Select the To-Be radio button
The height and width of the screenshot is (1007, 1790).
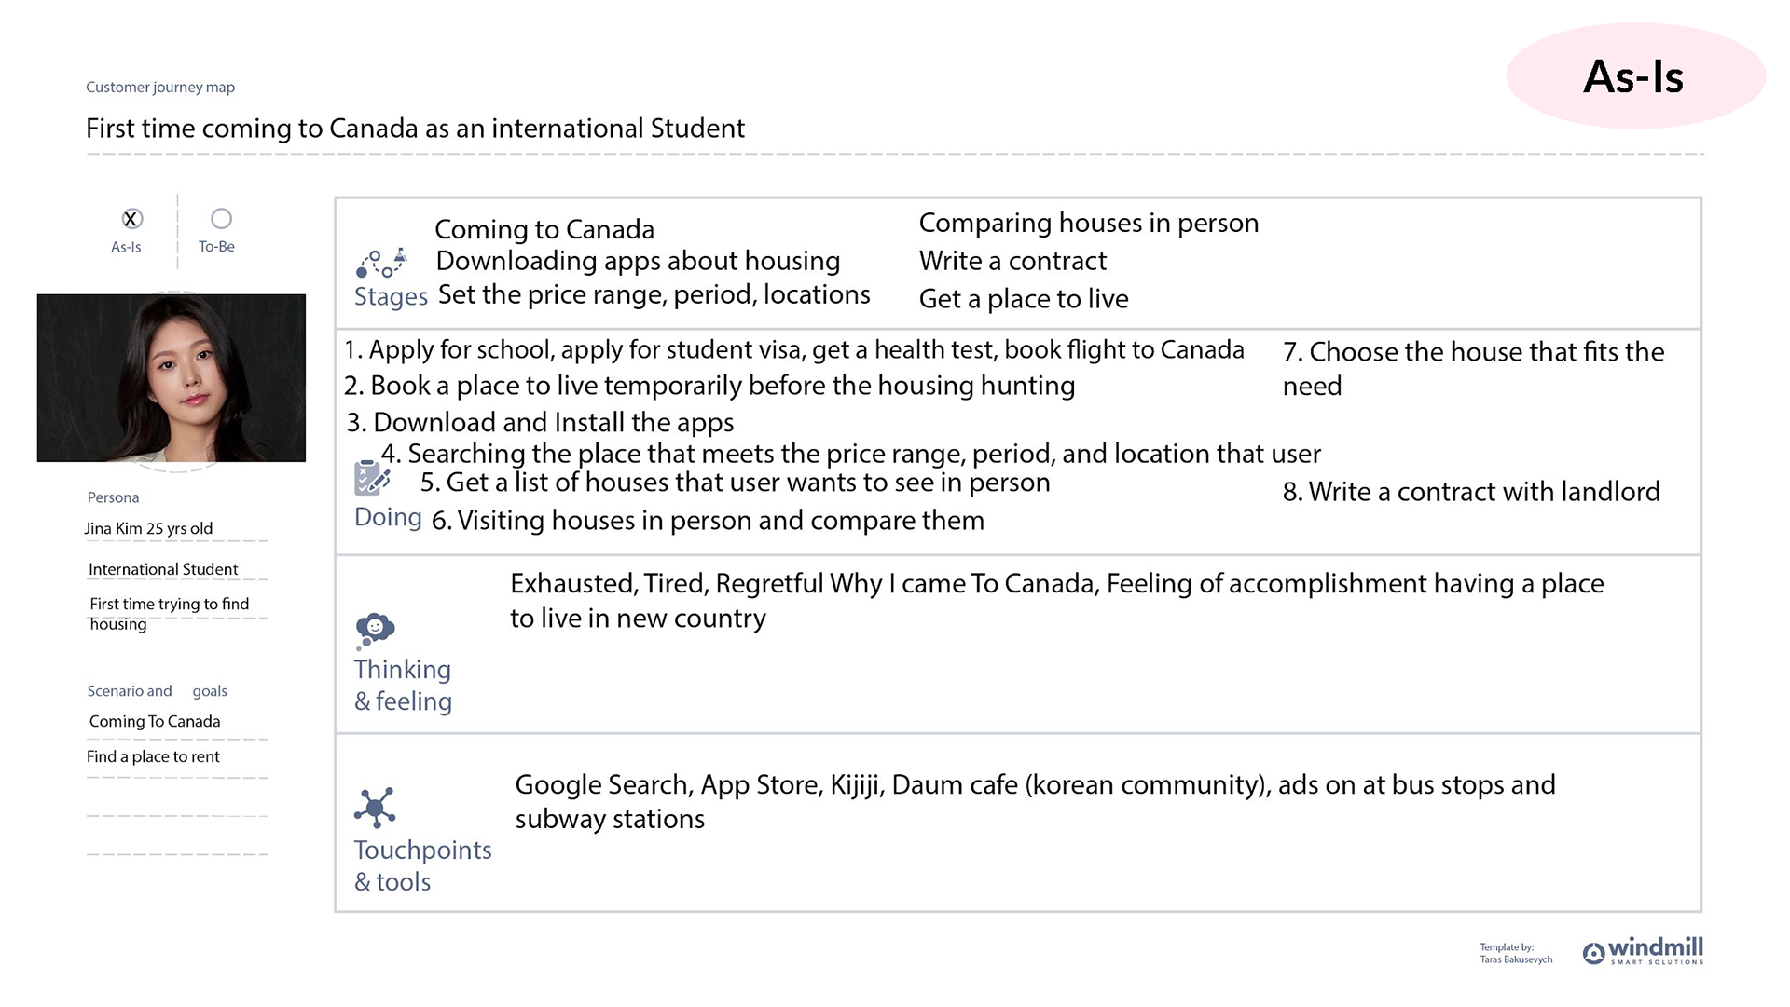tap(221, 219)
